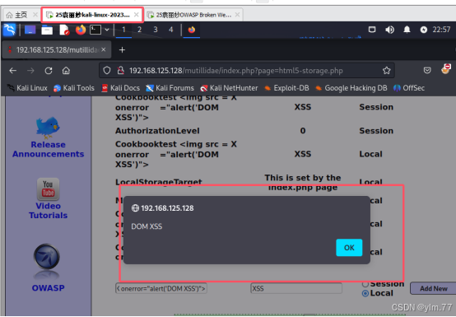Open the terminal emulator icon
Viewport: 456px width, 317px height.
[x=95, y=30]
